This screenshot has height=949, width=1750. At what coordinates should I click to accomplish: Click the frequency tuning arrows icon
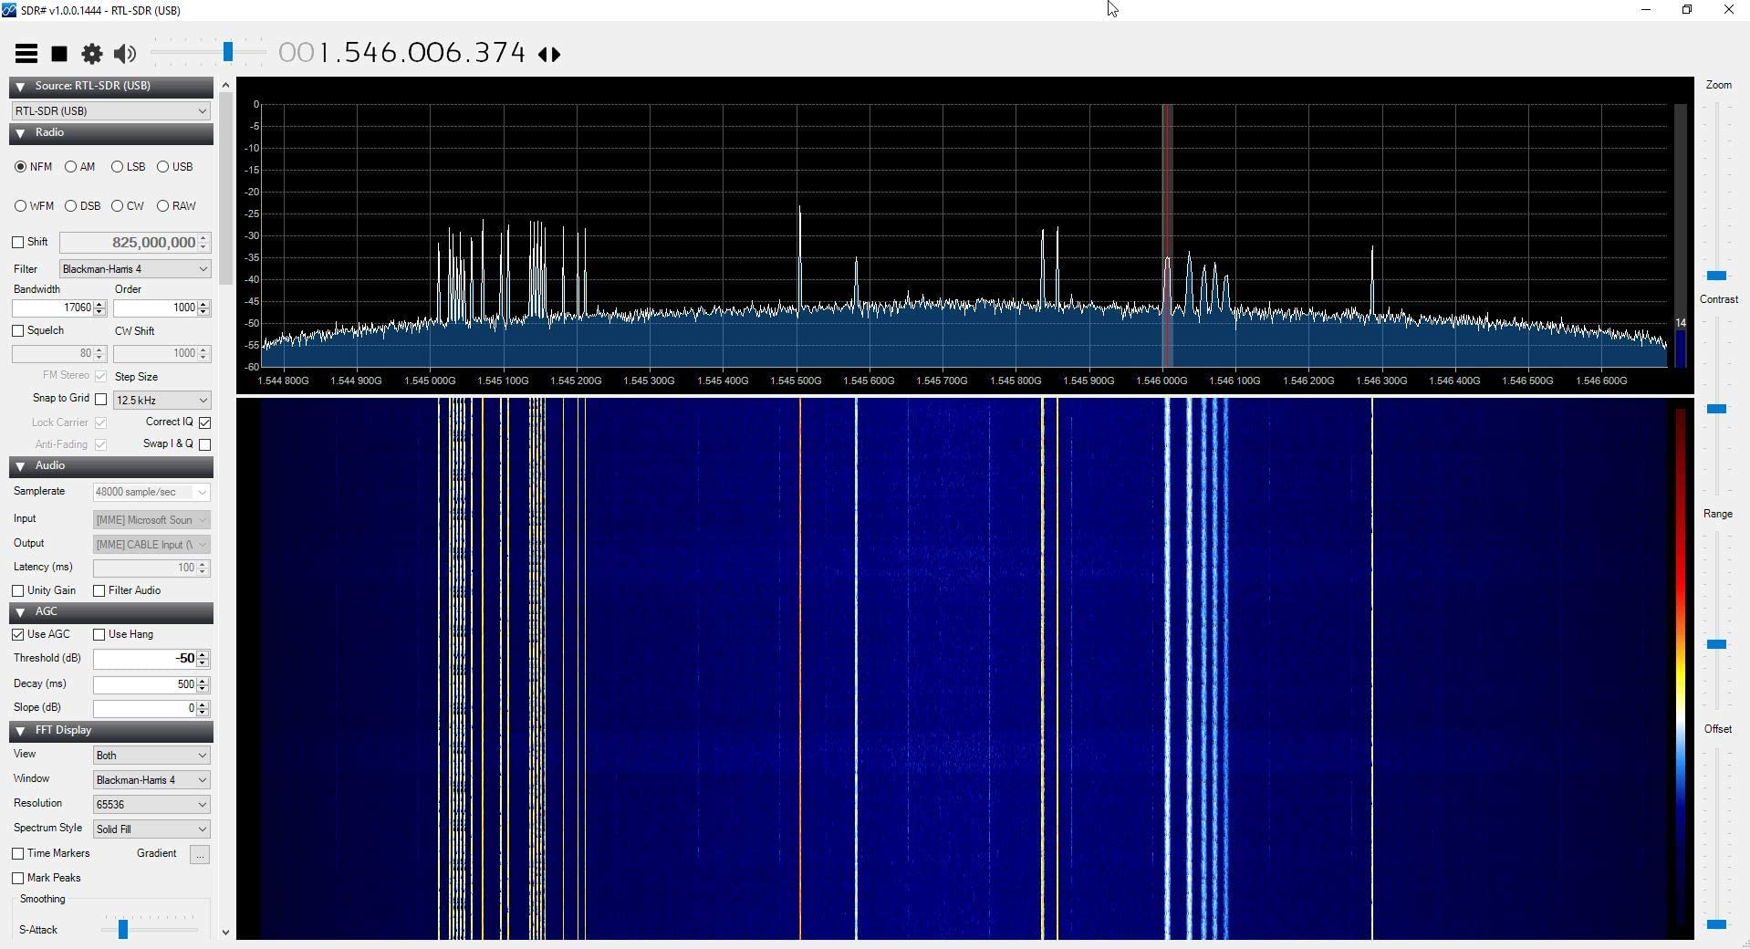coord(549,55)
